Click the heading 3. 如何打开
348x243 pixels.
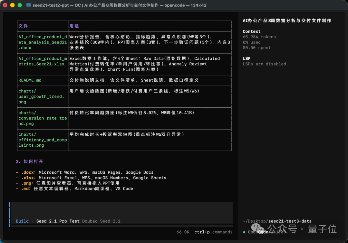(x=30, y=161)
